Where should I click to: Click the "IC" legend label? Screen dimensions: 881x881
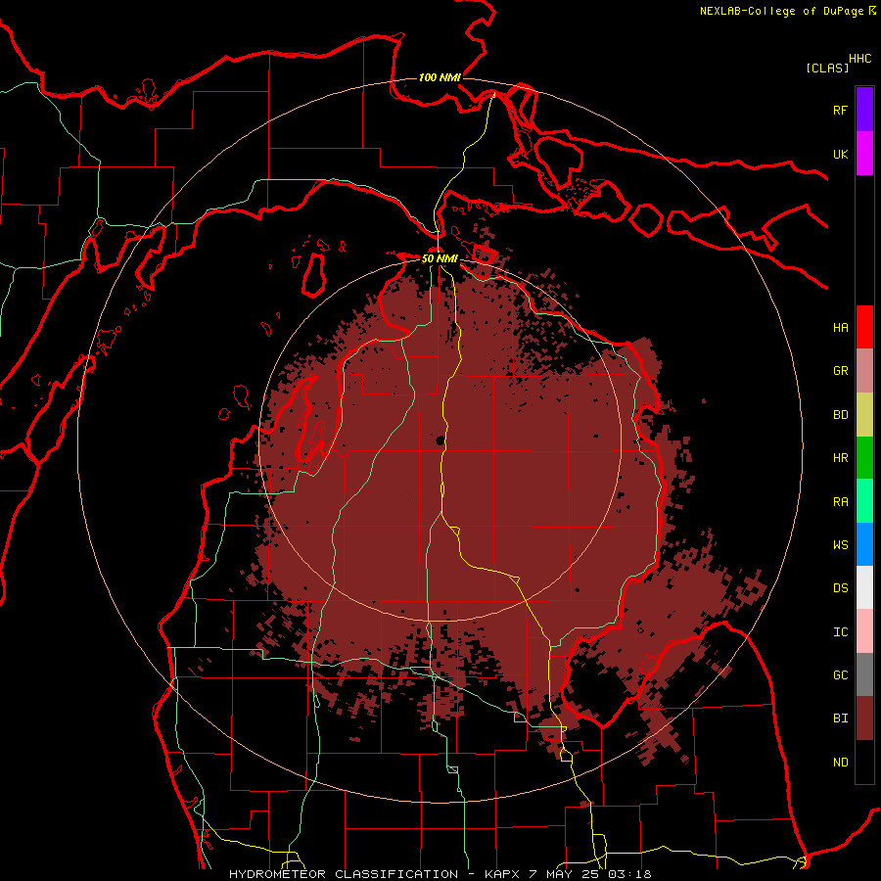pyautogui.click(x=840, y=632)
